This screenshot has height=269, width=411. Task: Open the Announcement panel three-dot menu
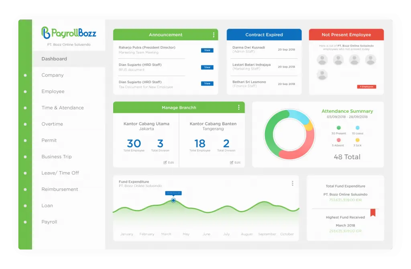214,35
